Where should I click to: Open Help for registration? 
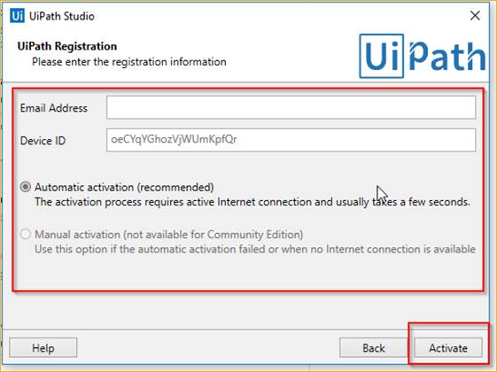coord(43,348)
